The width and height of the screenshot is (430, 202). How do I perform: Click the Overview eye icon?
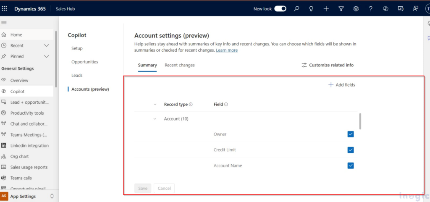[x=4, y=80]
